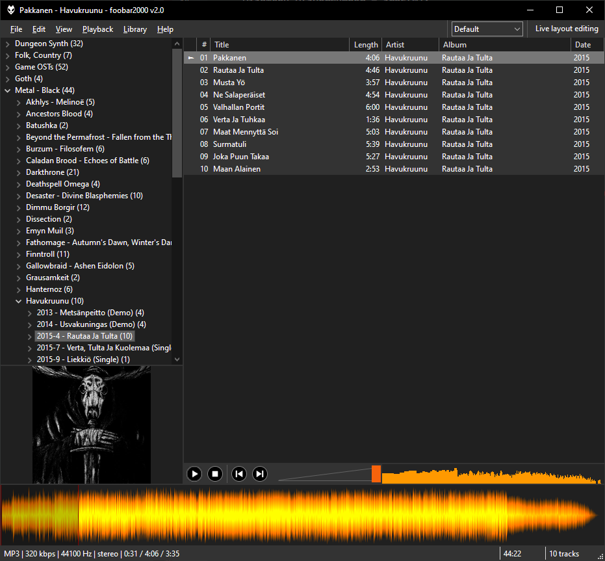Expand the Dungeon Synth genre node
This screenshot has height=561, width=605.
coord(7,44)
